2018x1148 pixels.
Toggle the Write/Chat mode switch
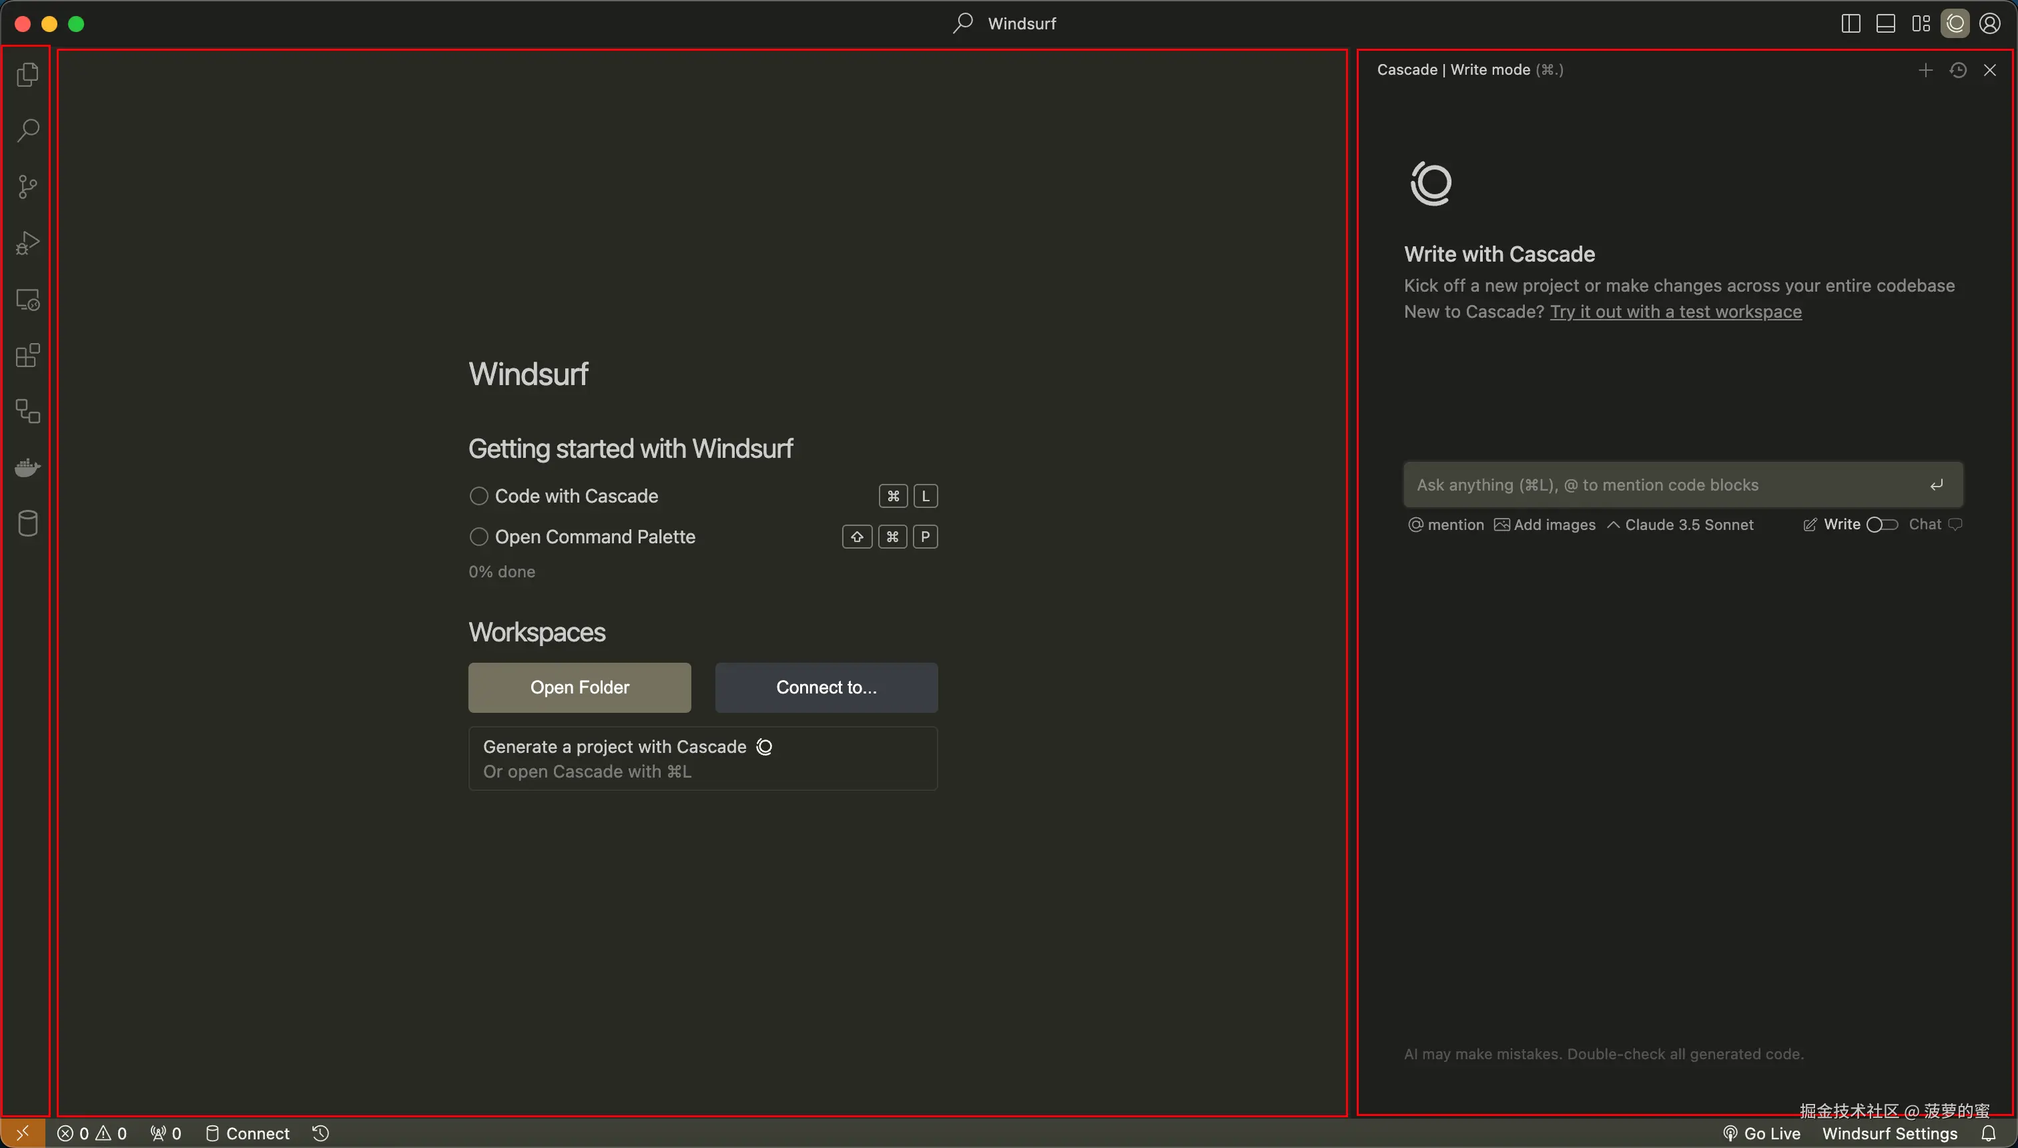click(1882, 525)
